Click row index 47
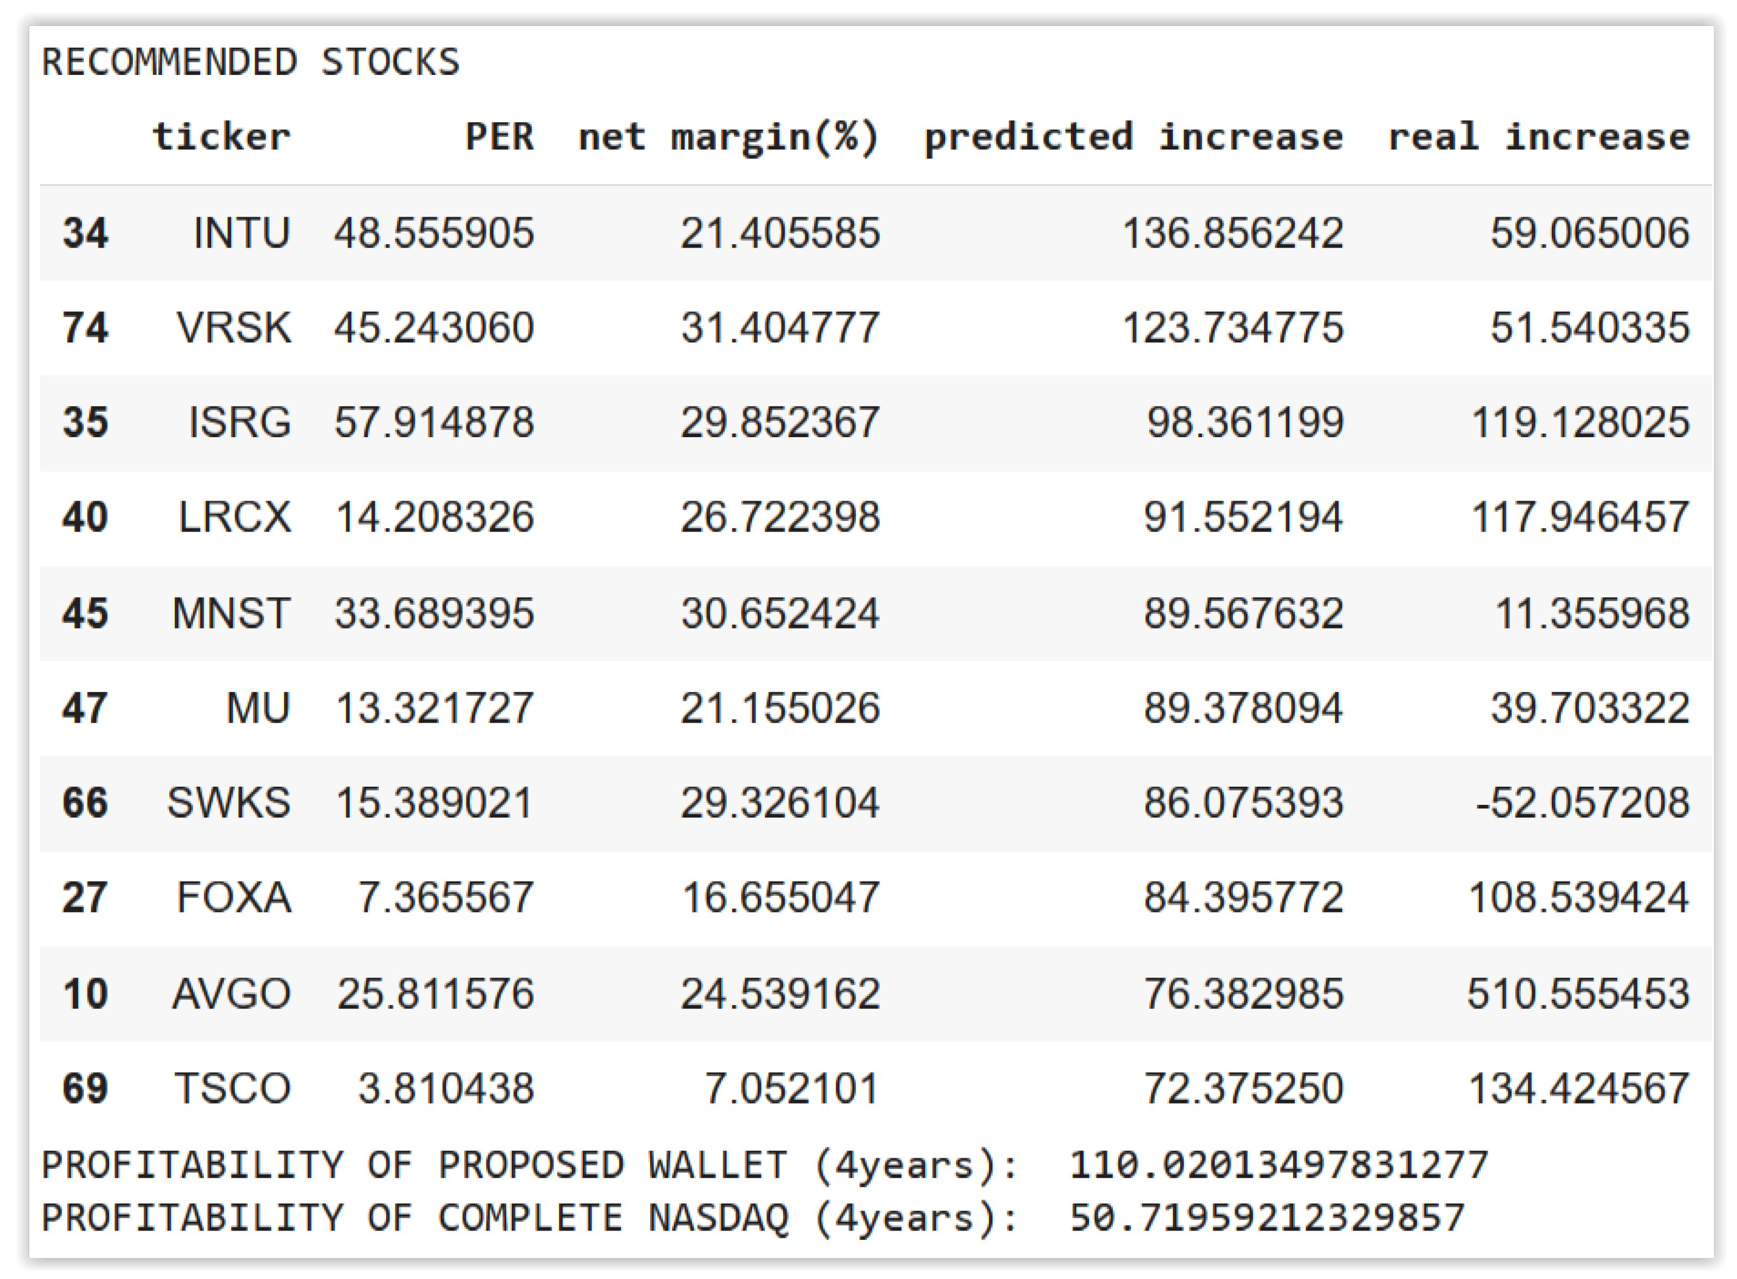Screen dimensions: 1737x1279 pyautogui.click(x=85, y=708)
